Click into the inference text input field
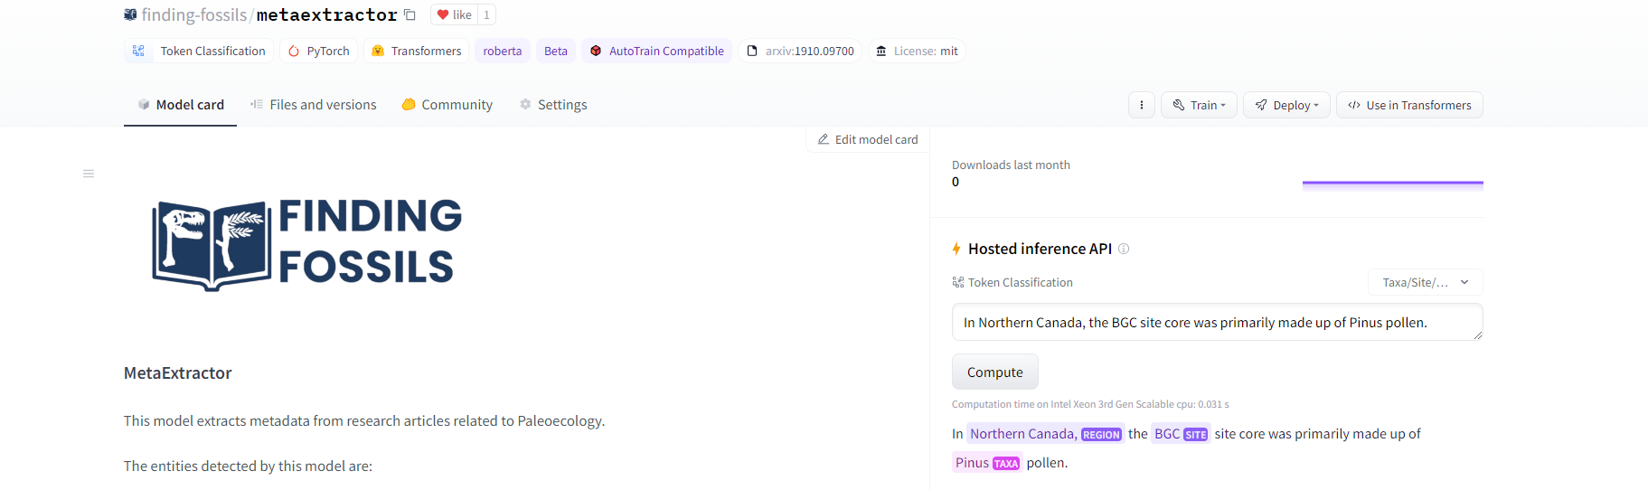This screenshot has width=1648, height=490. (1216, 323)
